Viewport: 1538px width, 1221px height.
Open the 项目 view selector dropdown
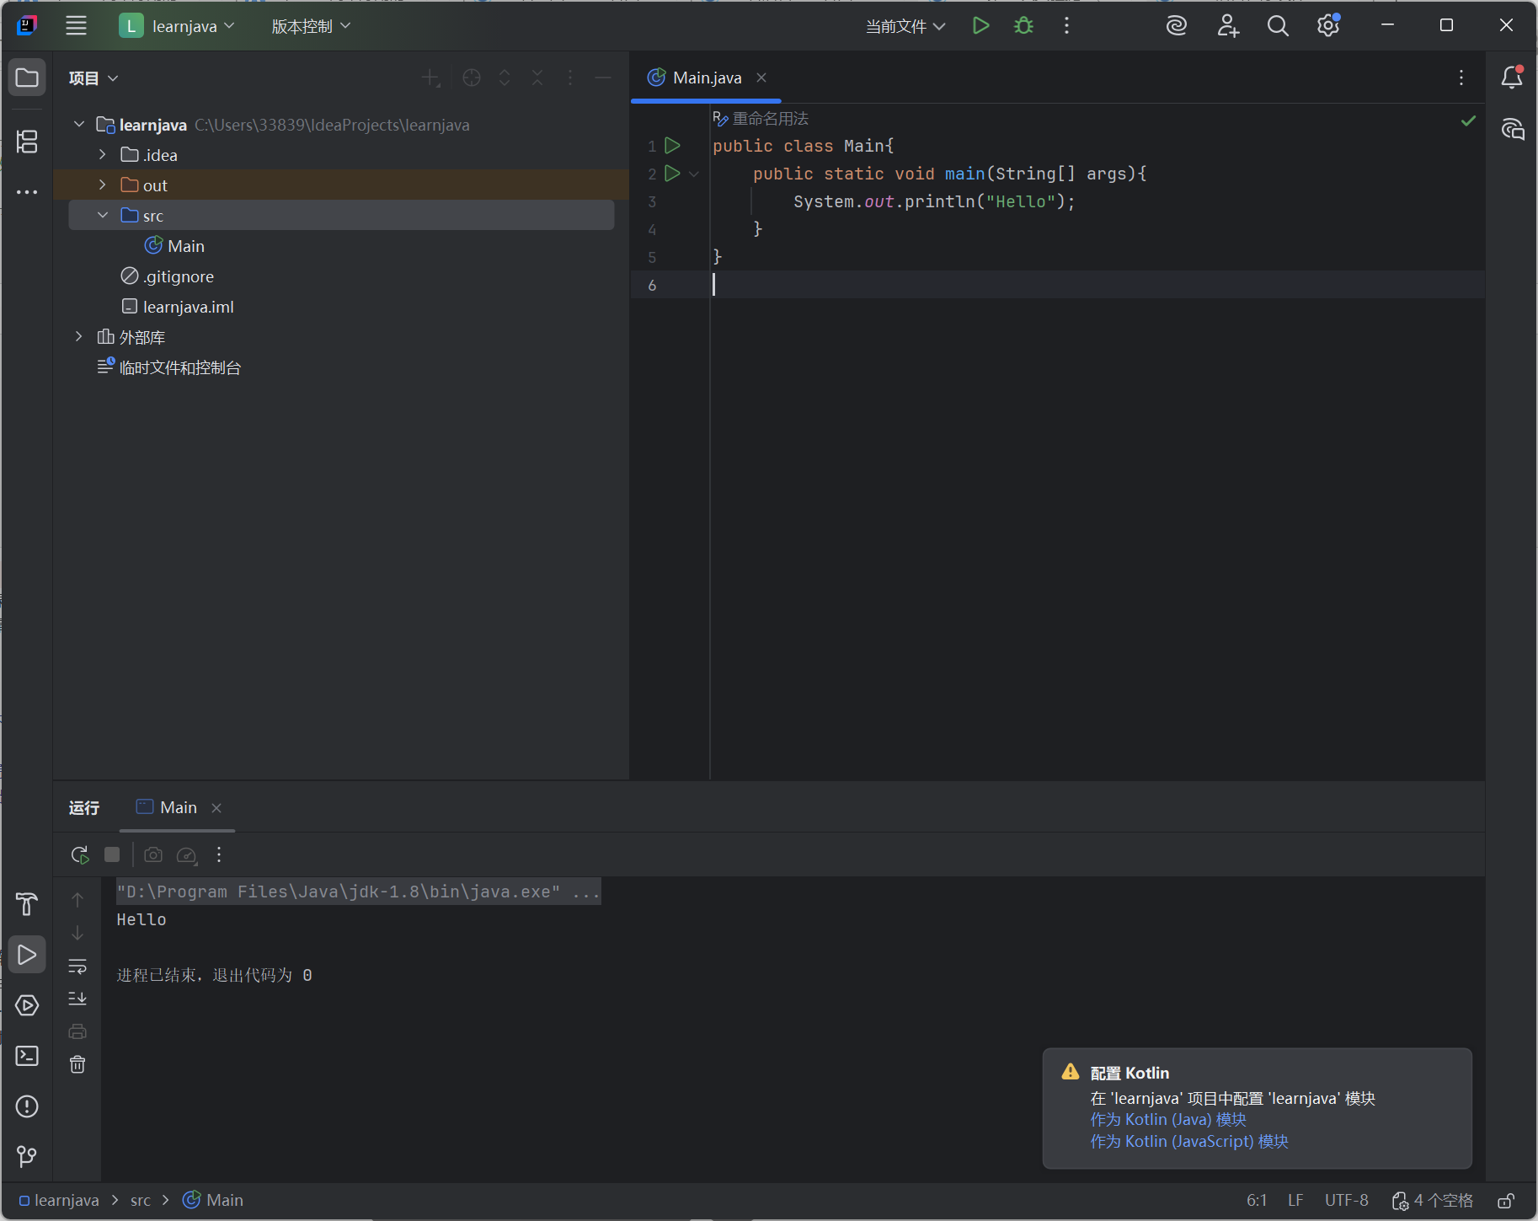coord(93,78)
